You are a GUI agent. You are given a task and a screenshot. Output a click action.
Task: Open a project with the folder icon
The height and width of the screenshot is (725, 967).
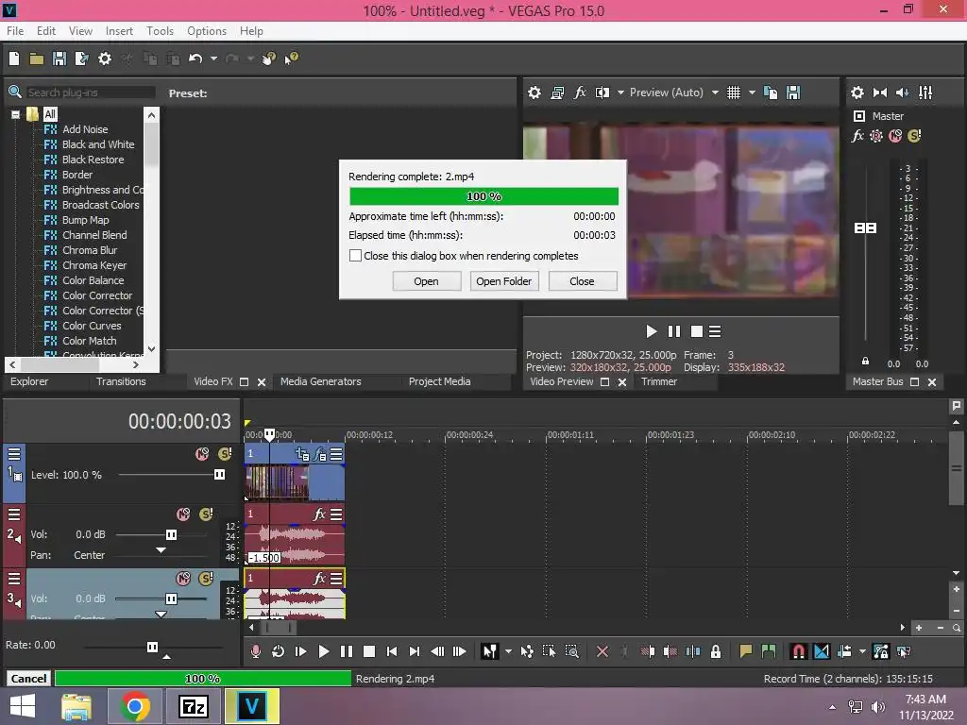37,59
